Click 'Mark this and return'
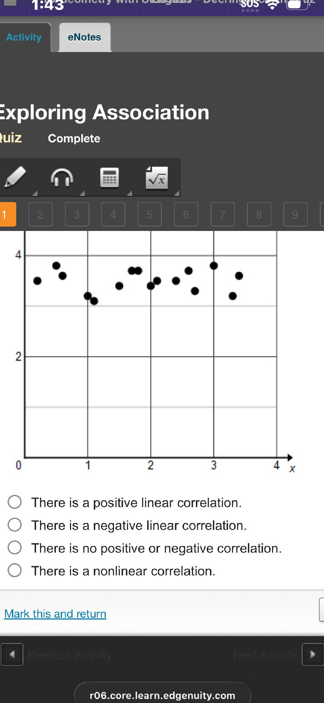The width and height of the screenshot is (324, 703). (x=54, y=613)
